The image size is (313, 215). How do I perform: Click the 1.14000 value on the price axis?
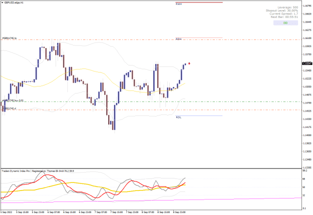coord(307,135)
